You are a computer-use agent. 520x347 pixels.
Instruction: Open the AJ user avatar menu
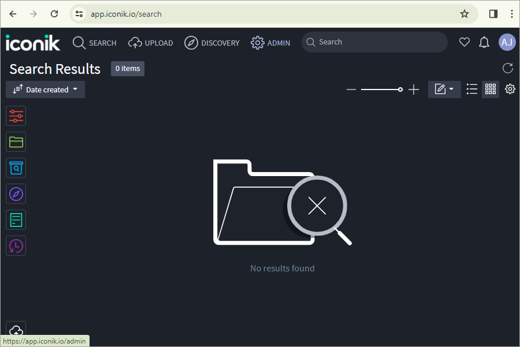point(507,42)
